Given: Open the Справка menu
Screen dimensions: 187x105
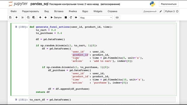Looking at the screenshot, I should 112,11.
